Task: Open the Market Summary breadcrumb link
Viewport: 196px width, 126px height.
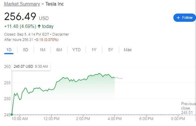Action: (x=22, y=4)
